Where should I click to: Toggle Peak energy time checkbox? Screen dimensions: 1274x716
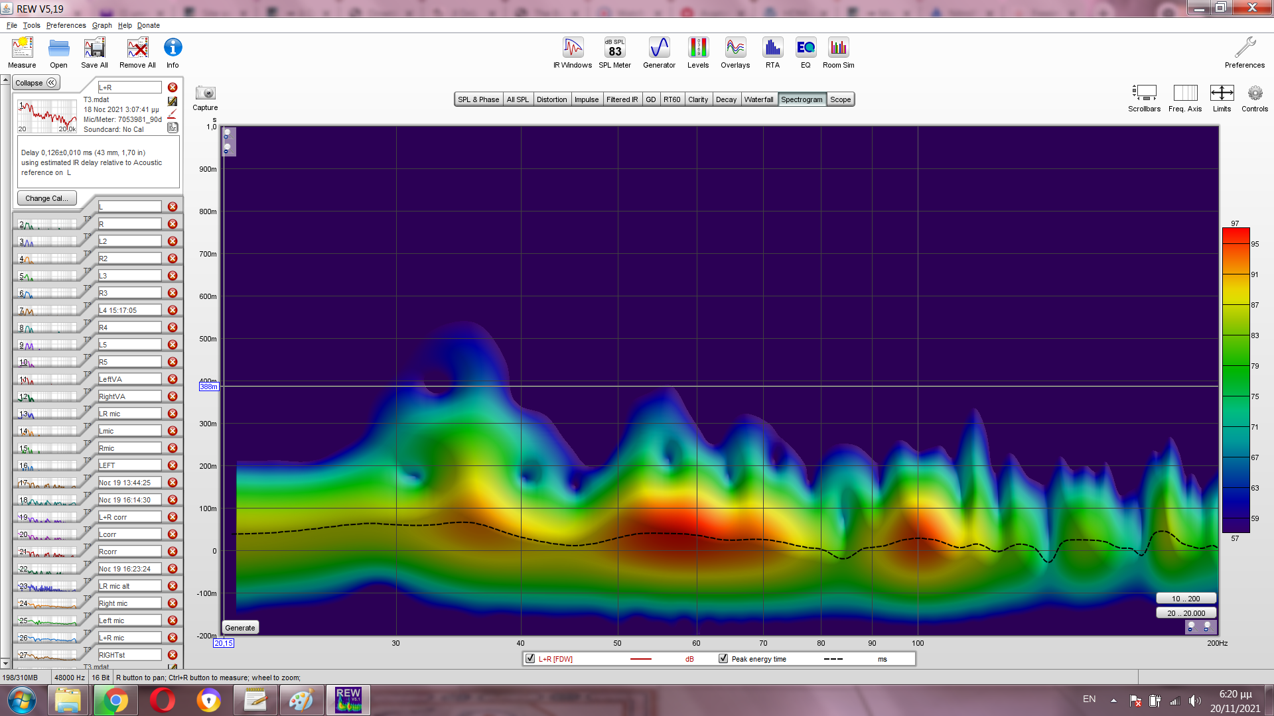click(723, 658)
